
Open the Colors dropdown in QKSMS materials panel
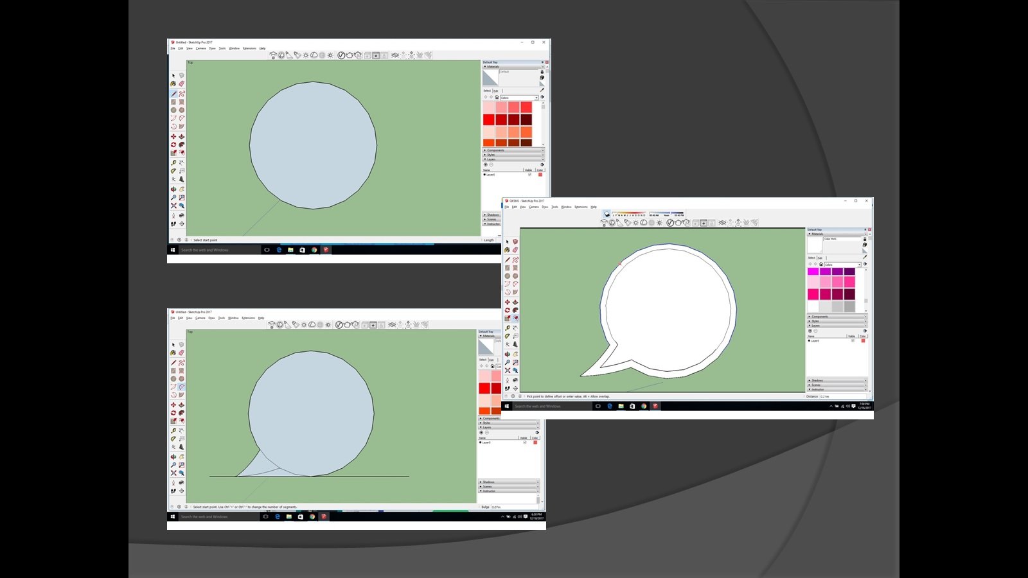[x=842, y=265]
